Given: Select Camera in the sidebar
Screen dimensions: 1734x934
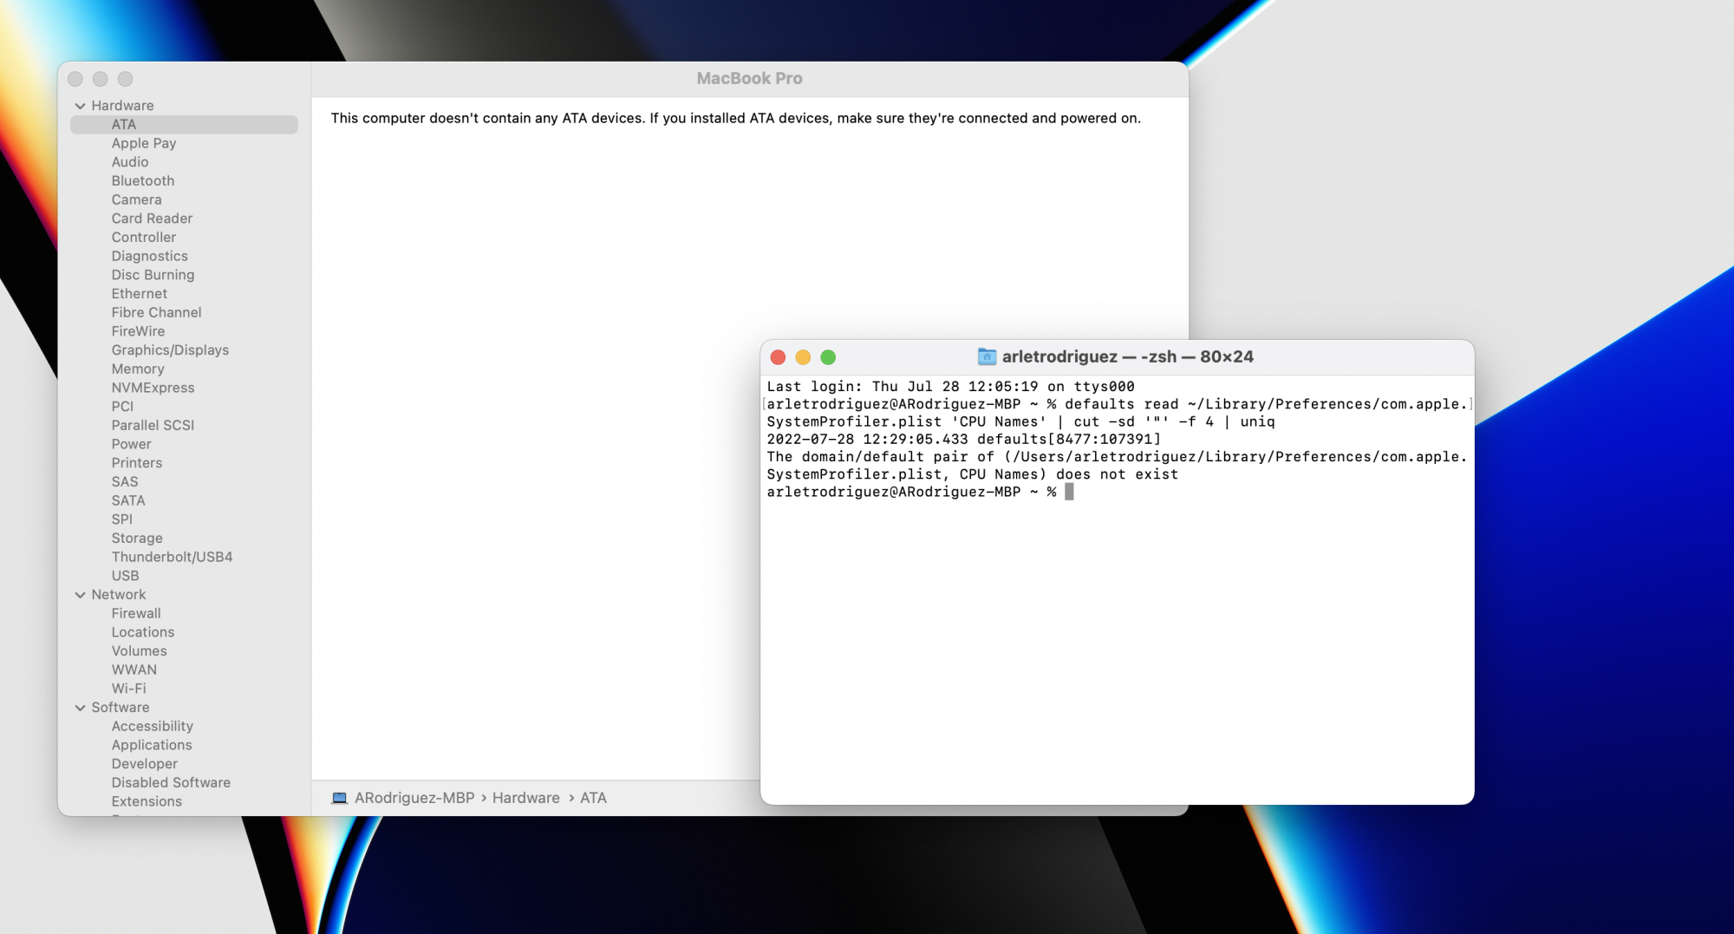Looking at the screenshot, I should click(136, 199).
